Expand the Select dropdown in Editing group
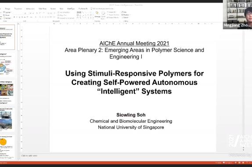 126,18
